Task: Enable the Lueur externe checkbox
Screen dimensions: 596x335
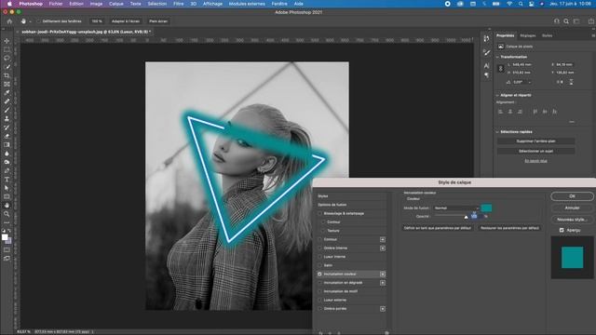Action: pyautogui.click(x=319, y=300)
